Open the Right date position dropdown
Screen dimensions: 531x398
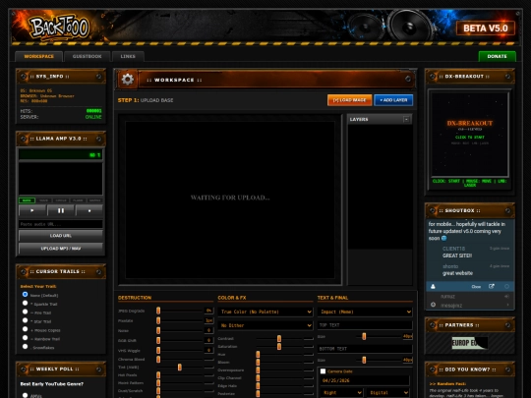click(x=341, y=392)
